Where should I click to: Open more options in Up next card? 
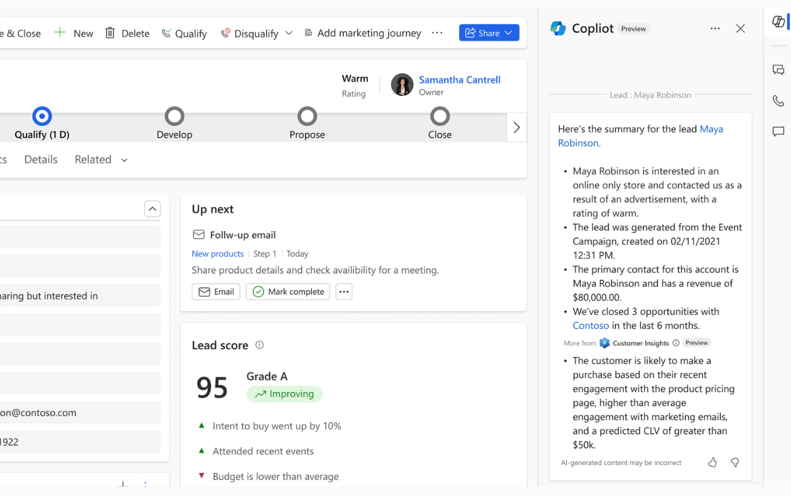[x=343, y=292]
